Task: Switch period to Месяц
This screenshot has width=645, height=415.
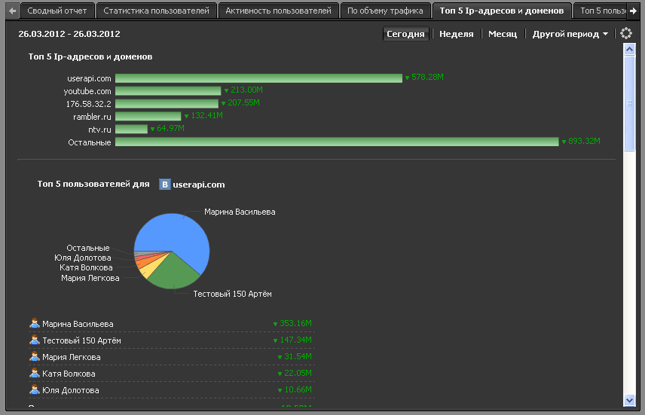Action: [502, 34]
